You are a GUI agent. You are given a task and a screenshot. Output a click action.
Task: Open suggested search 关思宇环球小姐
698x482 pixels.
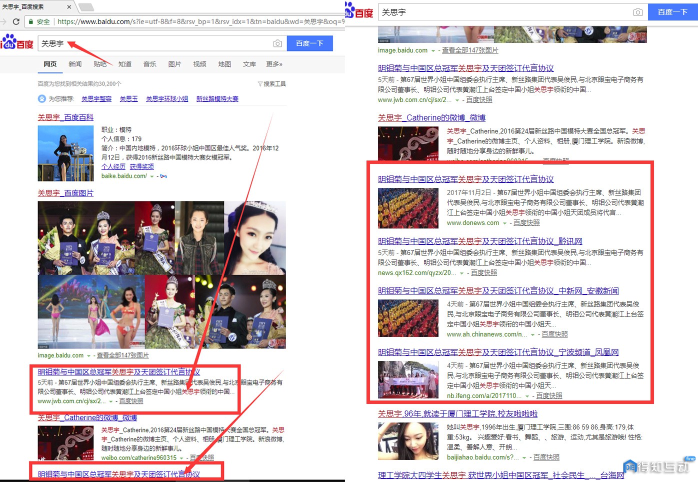[x=167, y=99]
